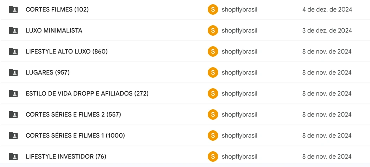
Task: Click folder icon of LIFESTYLE INVESTIDOR (76)
Action: pos(13,156)
